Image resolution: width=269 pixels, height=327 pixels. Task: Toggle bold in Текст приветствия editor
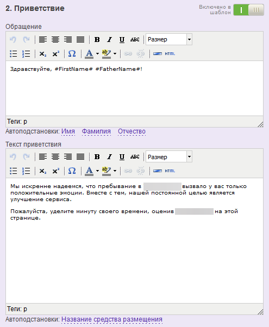click(x=97, y=156)
